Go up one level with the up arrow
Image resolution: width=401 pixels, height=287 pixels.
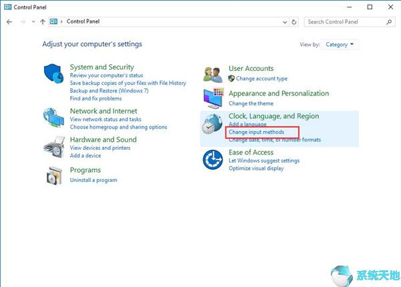click(43, 22)
